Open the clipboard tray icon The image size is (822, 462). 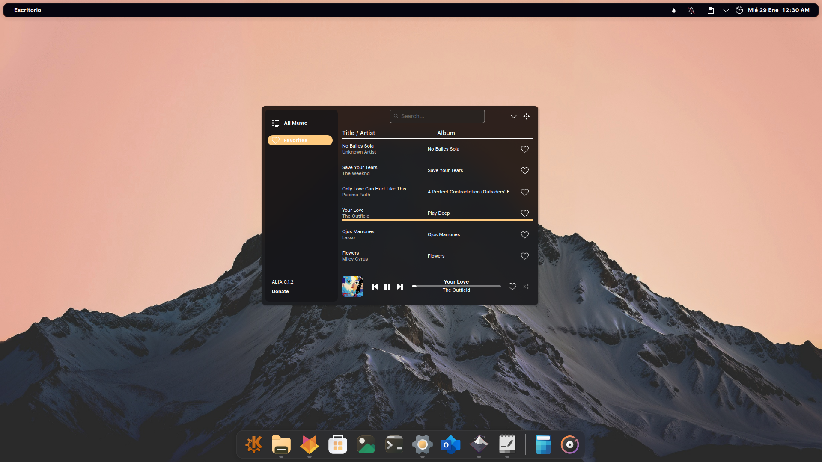tap(711, 10)
